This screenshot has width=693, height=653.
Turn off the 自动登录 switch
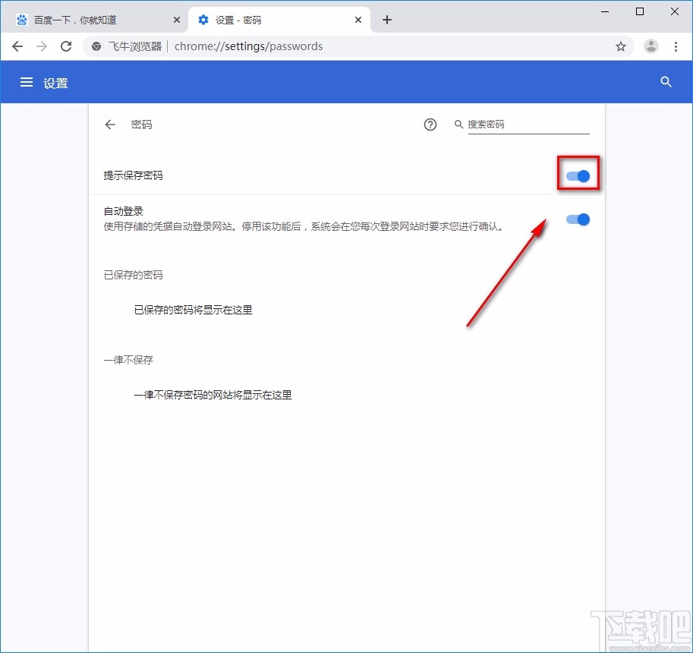578,219
